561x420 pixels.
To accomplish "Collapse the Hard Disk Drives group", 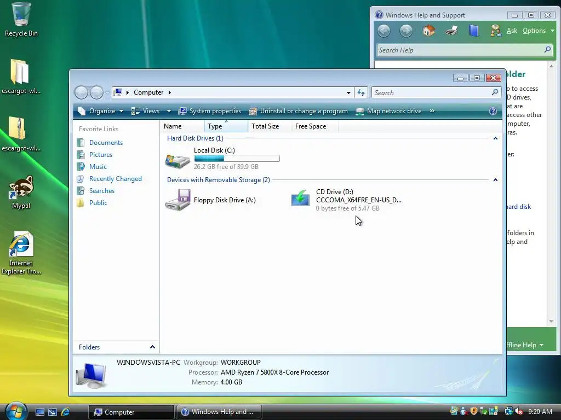I will click(495, 138).
